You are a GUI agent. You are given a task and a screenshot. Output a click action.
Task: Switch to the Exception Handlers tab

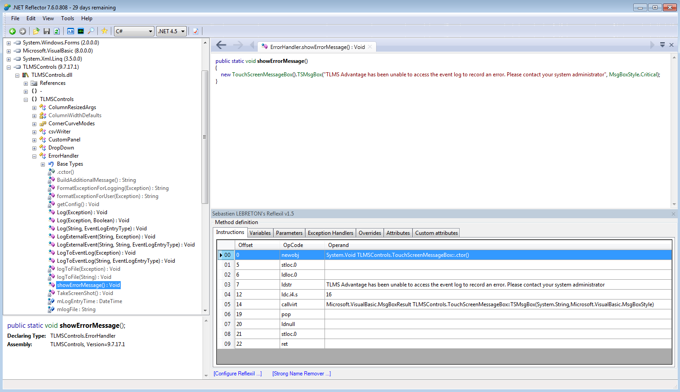point(330,233)
